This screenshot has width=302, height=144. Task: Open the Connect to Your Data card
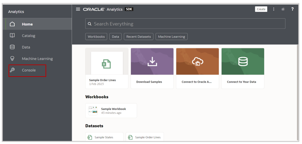click(x=243, y=68)
